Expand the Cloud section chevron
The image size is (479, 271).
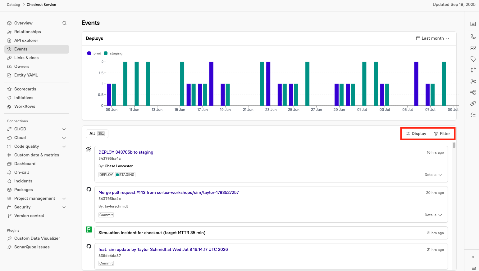coord(64,138)
